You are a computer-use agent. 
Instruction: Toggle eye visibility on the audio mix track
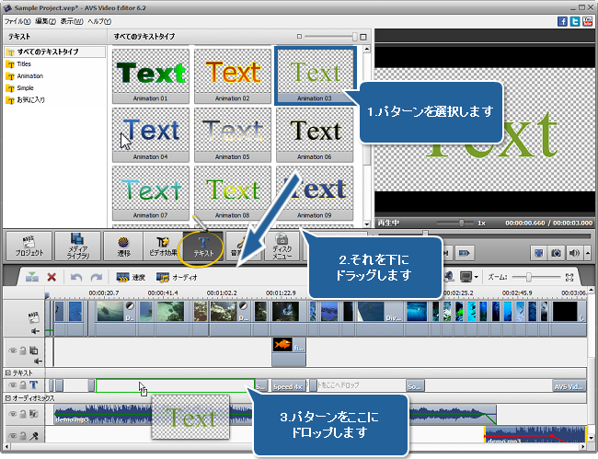pos(13,416)
